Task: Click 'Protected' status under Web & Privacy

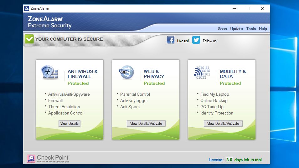Action: click(154, 83)
